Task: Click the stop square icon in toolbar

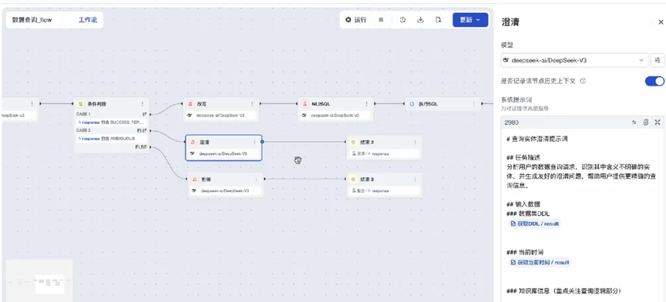Action: tap(381, 20)
